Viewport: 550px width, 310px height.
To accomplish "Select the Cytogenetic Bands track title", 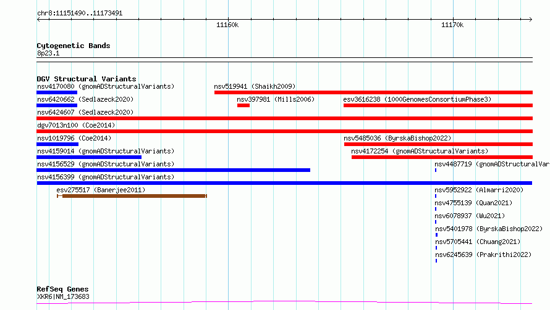I will pos(74,46).
